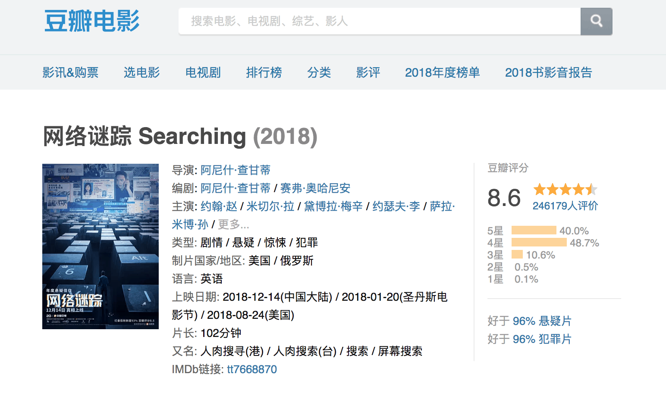The height and width of the screenshot is (399, 666).
Task: Open actor 约翰·赵 profile
Action: pyautogui.click(x=219, y=206)
